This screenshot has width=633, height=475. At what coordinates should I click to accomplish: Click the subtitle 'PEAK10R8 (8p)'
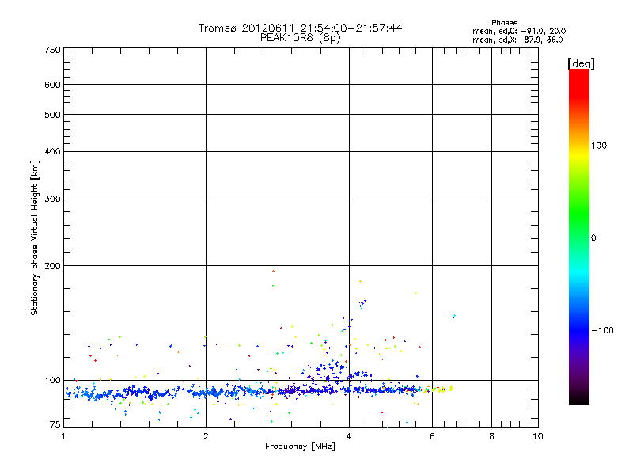click(x=301, y=38)
